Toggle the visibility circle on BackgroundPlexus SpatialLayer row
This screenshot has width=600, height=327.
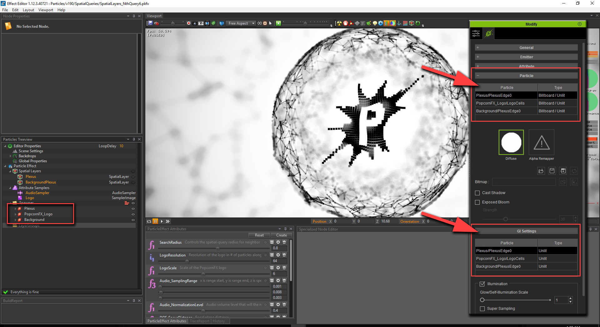[133, 182]
